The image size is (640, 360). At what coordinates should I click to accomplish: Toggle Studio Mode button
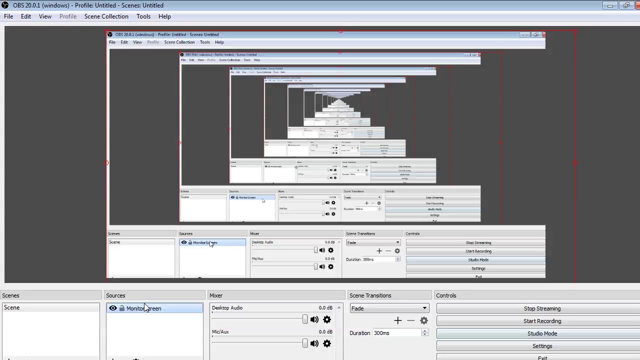(x=542, y=333)
